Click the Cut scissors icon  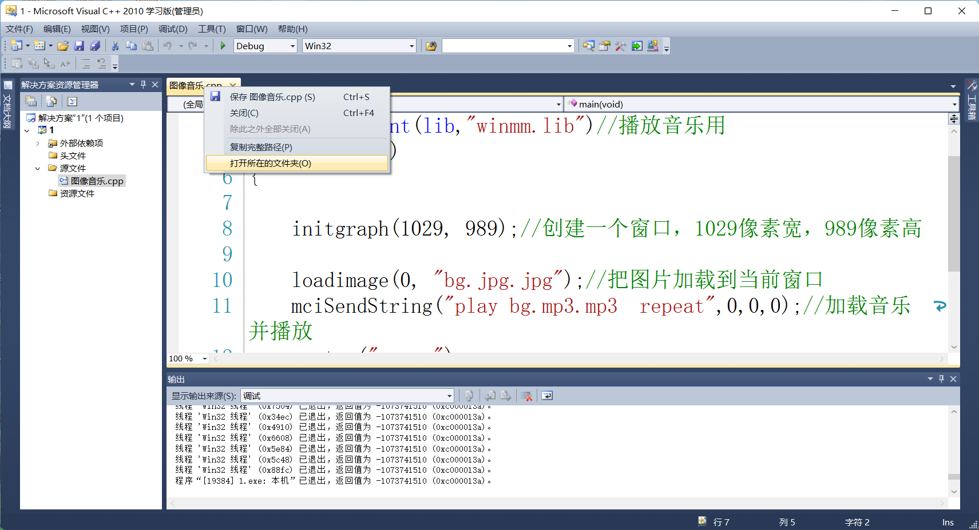click(x=115, y=46)
